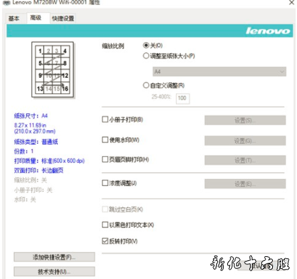297x279 pixels.
Task: Click the greyed 缩放比例: 关 summary text
Action: (30, 180)
